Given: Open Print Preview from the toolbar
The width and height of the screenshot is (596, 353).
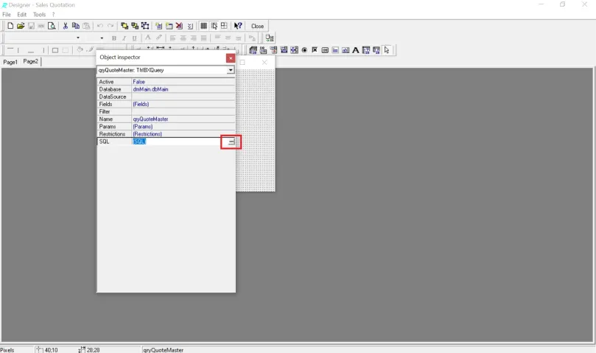Looking at the screenshot, I should pos(52,26).
